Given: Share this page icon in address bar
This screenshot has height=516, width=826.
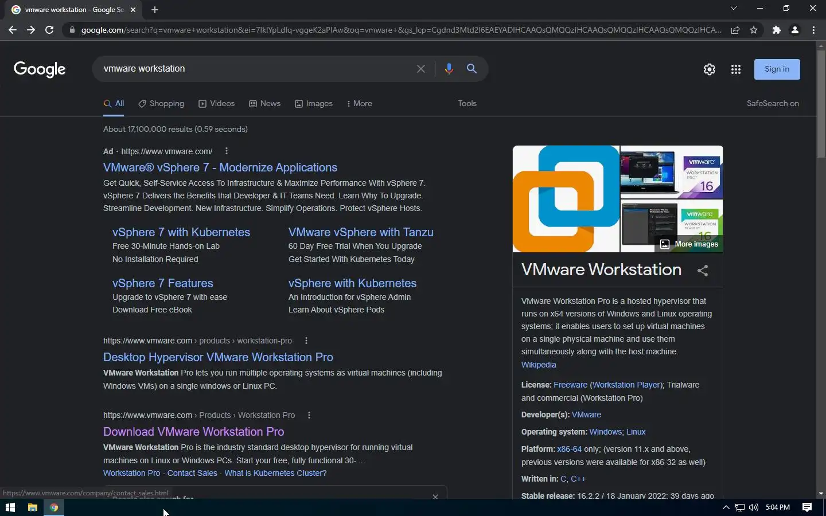Looking at the screenshot, I should [x=735, y=30].
